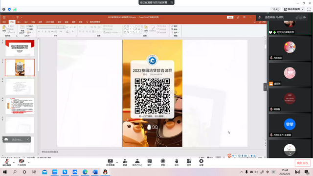Open the Invite (邀请) participants icon
The width and height of the screenshot is (313, 176).
pos(125,162)
